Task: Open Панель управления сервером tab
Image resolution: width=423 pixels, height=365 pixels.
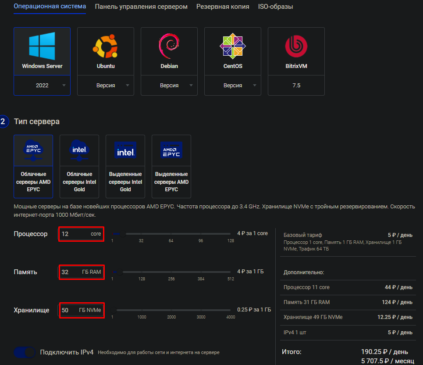Action: (x=141, y=7)
